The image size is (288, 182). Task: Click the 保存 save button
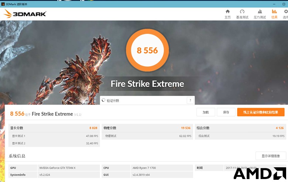pos(226,112)
